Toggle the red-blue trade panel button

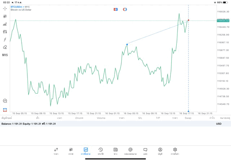click(115, 9)
